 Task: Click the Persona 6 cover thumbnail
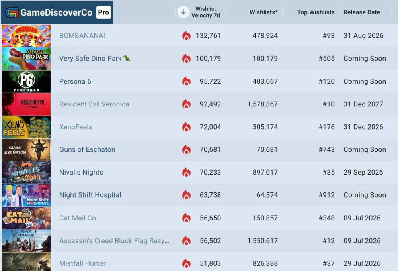click(26, 81)
